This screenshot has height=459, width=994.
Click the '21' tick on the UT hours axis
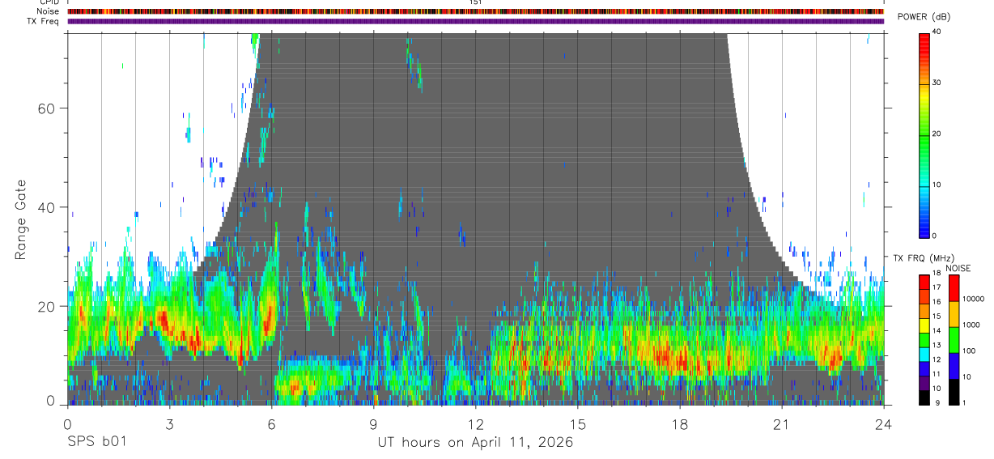click(x=782, y=424)
